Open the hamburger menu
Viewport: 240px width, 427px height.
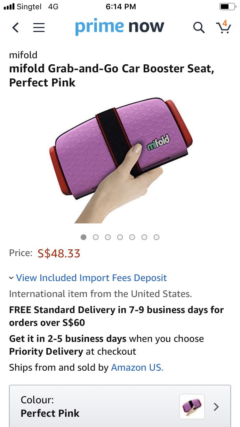[x=39, y=28]
